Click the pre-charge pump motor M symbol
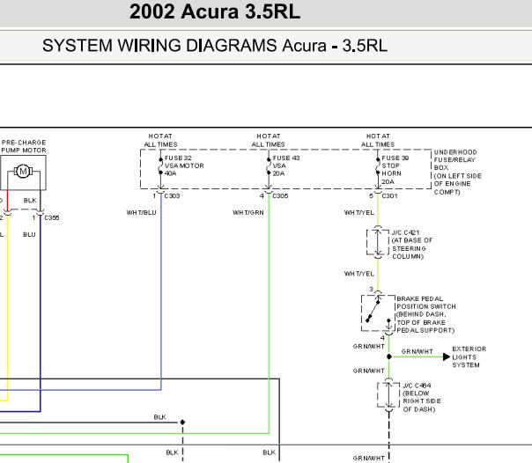Viewport: 532px width, 463px height. (x=23, y=171)
